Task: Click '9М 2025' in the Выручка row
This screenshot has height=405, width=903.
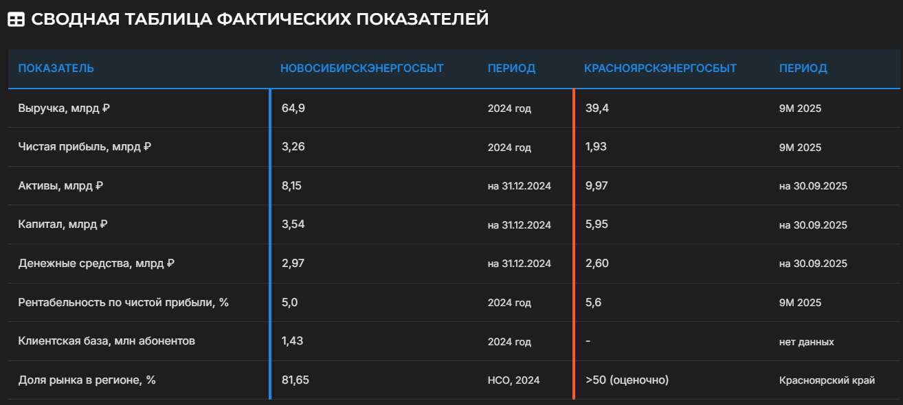Action: point(801,108)
